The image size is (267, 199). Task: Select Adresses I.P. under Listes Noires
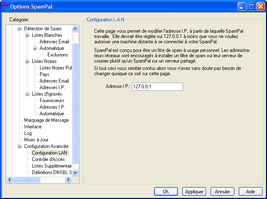(x=52, y=87)
